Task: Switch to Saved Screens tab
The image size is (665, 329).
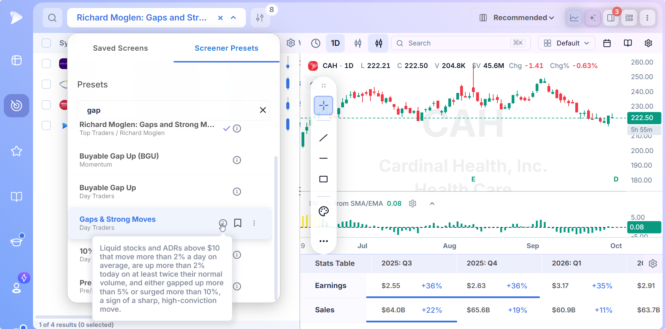Action: click(120, 48)
